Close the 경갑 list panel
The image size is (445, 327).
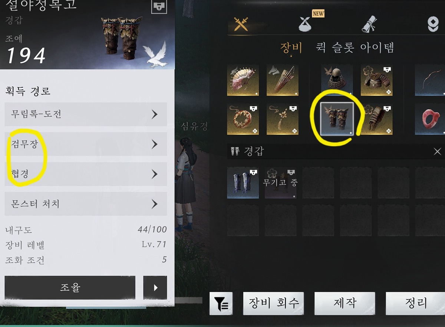(x=438, y=151)
